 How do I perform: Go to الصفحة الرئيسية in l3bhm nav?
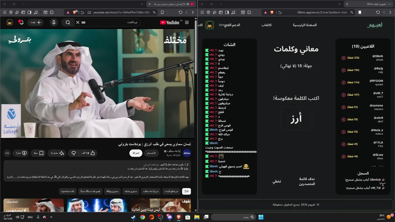tap(305, 25)
